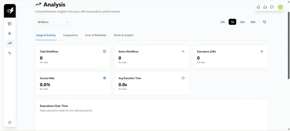This screenshot has height=131, width=290.
Task: Open the activity pulse sidebar icon
Action: pyautogui.click(x=10, y=53)
